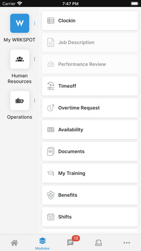
Task: Open the Operations buildings icon tile
Action: coord(20,101)
